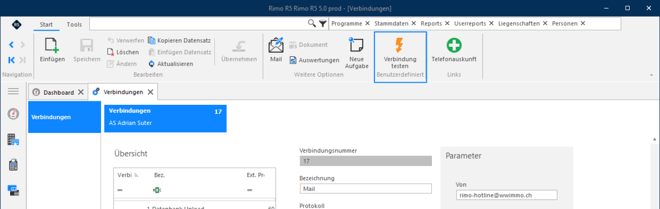Click the Bez. column header

159,175
